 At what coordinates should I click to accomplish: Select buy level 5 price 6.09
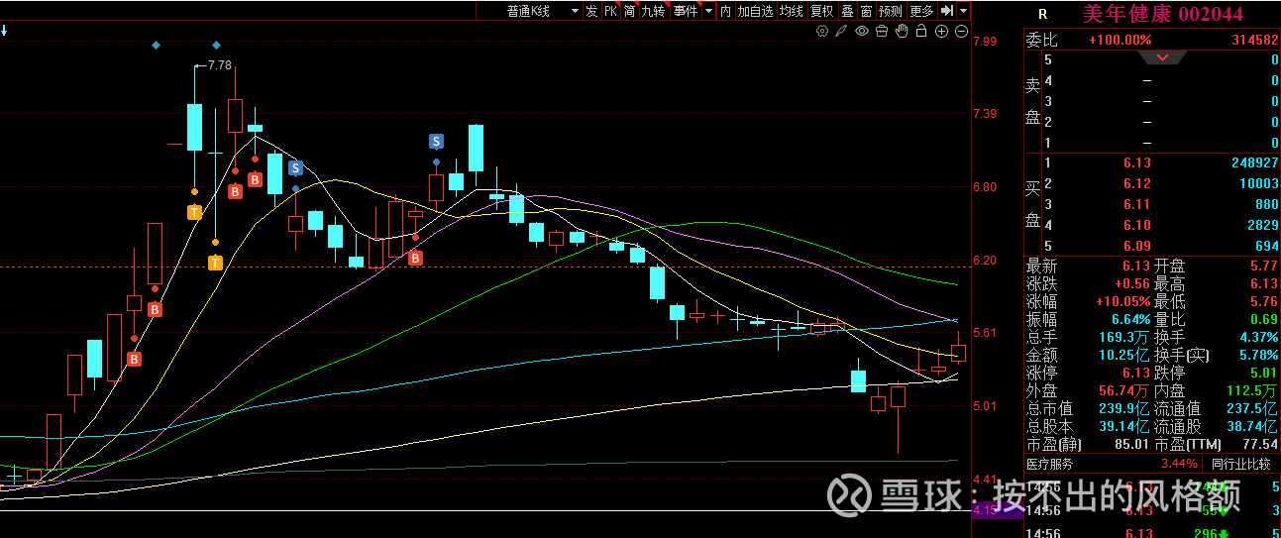tap(1136, 246)
